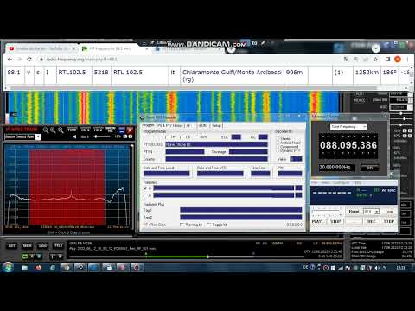
Task: Toggle Radiotext A checkbox
Action: pyautogui.click(x=145, y=188)
